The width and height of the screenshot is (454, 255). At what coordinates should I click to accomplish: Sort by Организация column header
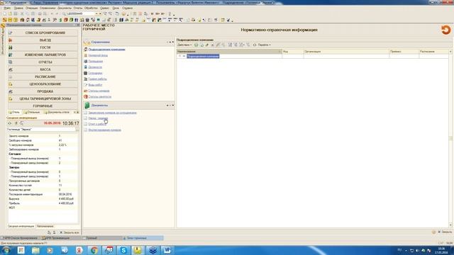click(346, 52)
